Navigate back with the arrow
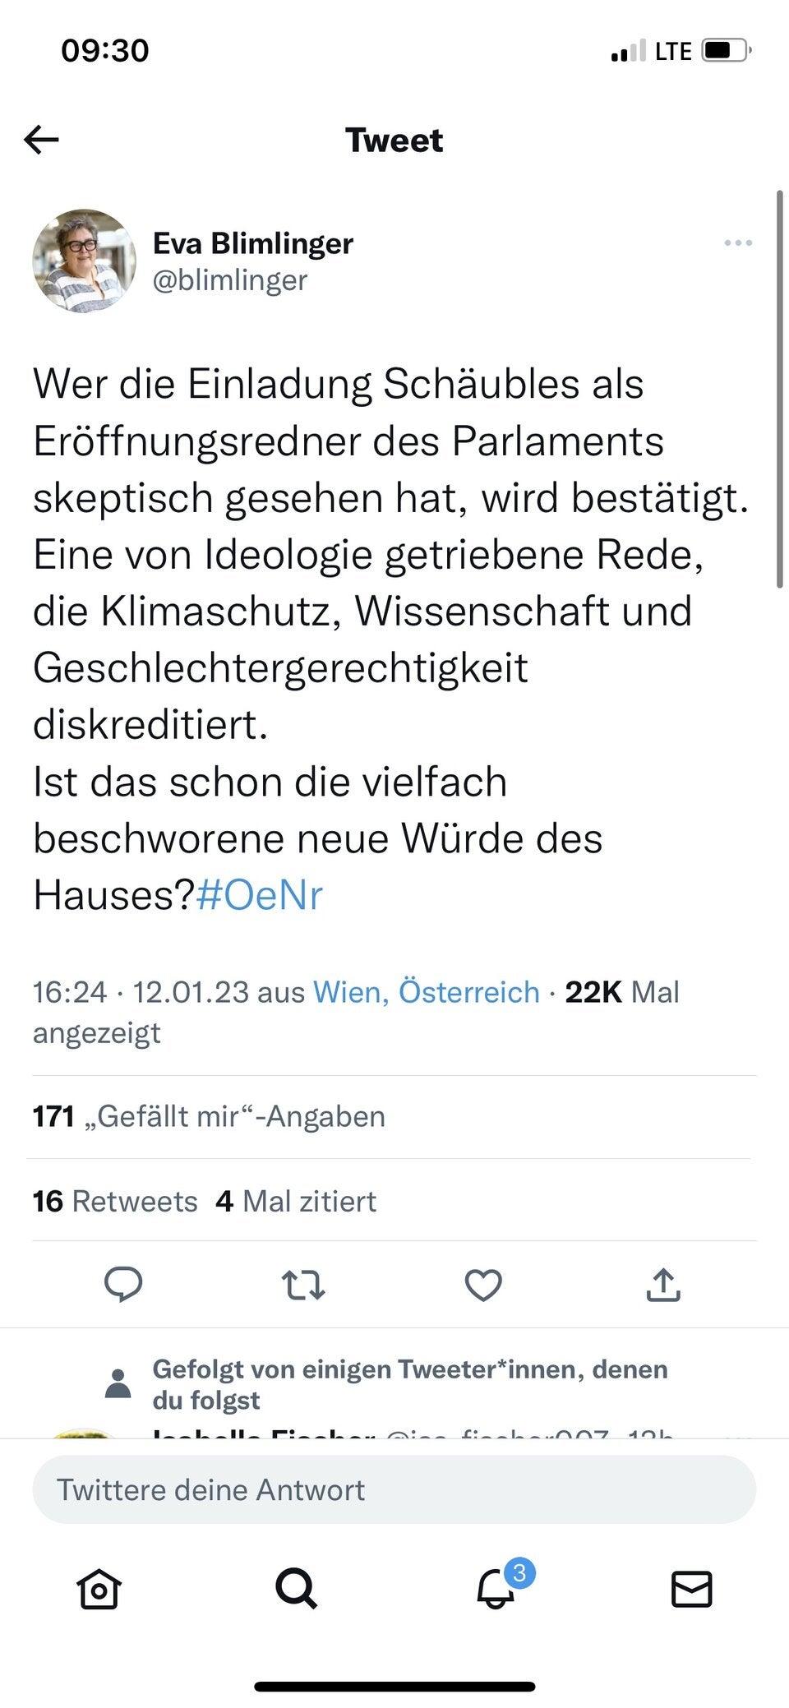The width and height of the screenshot is (789, 1708). click(x=39, y=139)
